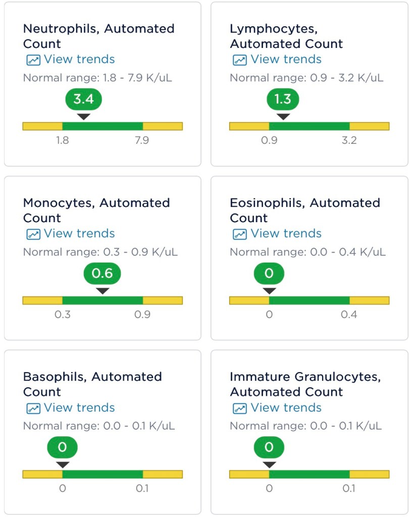Screen dimensions: 410x517
Task: Click the Basophils trend chart icon
Action: pyautogui.click(x=33, y=408)
